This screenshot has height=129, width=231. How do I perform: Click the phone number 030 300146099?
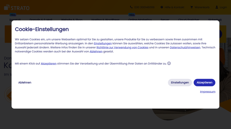tap(144, 7)
